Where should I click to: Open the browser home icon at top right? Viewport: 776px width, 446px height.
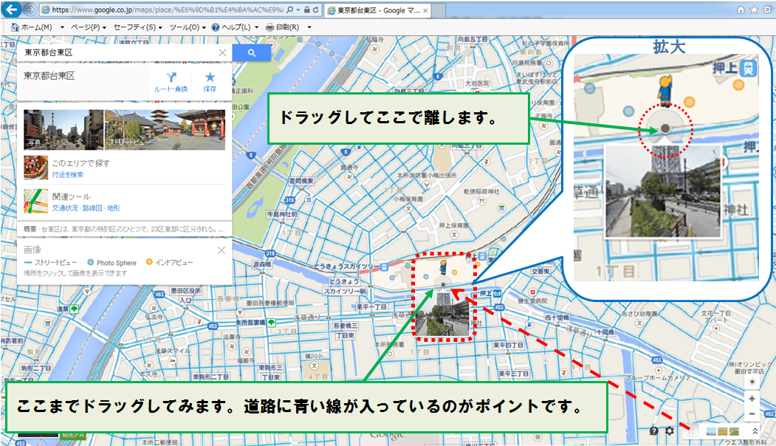[741, 10]
